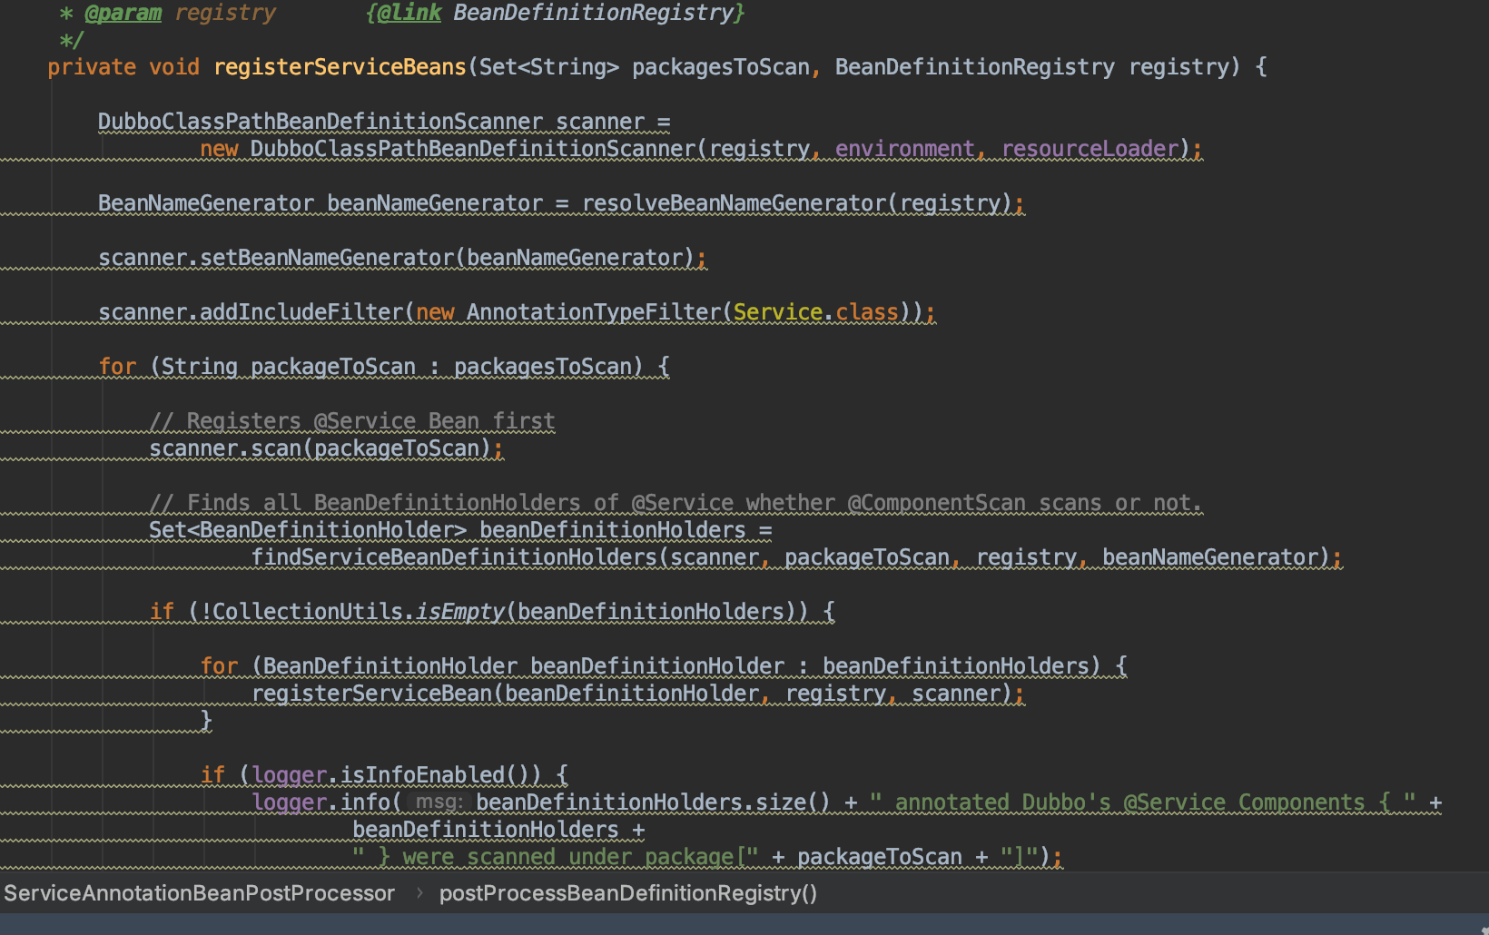Image resolution: width=1489 pixels, height=935 pixels.
Task: Place cursor on resourceLoader constructor argument
Action: 1090,149
